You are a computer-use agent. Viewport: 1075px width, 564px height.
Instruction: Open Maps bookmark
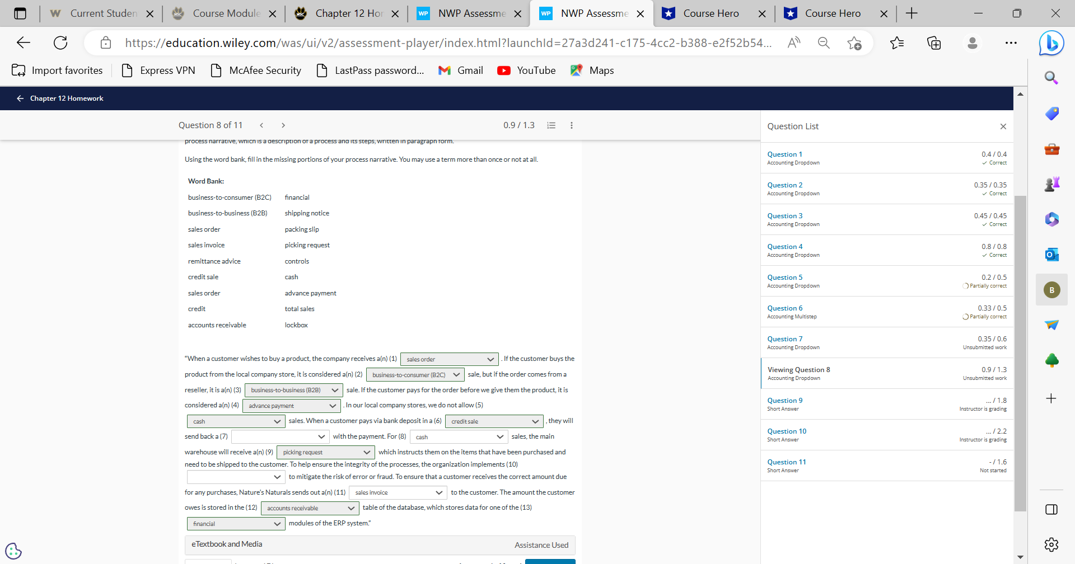[x=592, y=70]
